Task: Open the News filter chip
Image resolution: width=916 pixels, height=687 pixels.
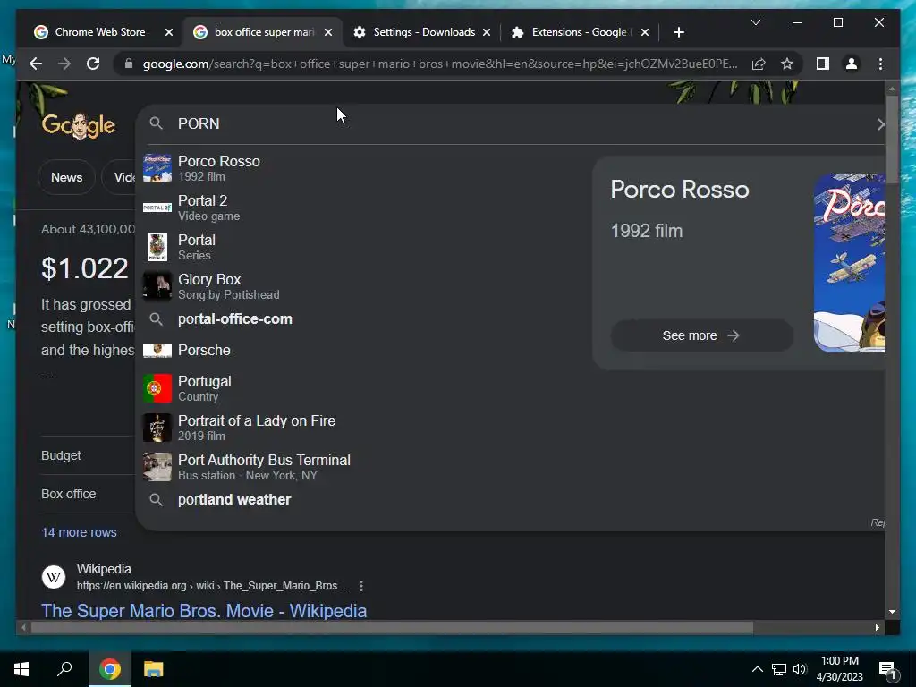Action: 66,177
